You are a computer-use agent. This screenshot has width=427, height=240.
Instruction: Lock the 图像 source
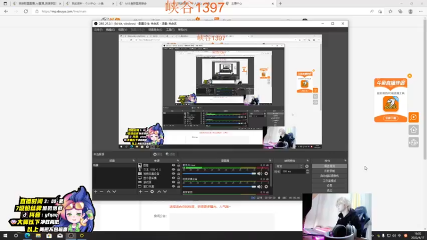178,165
